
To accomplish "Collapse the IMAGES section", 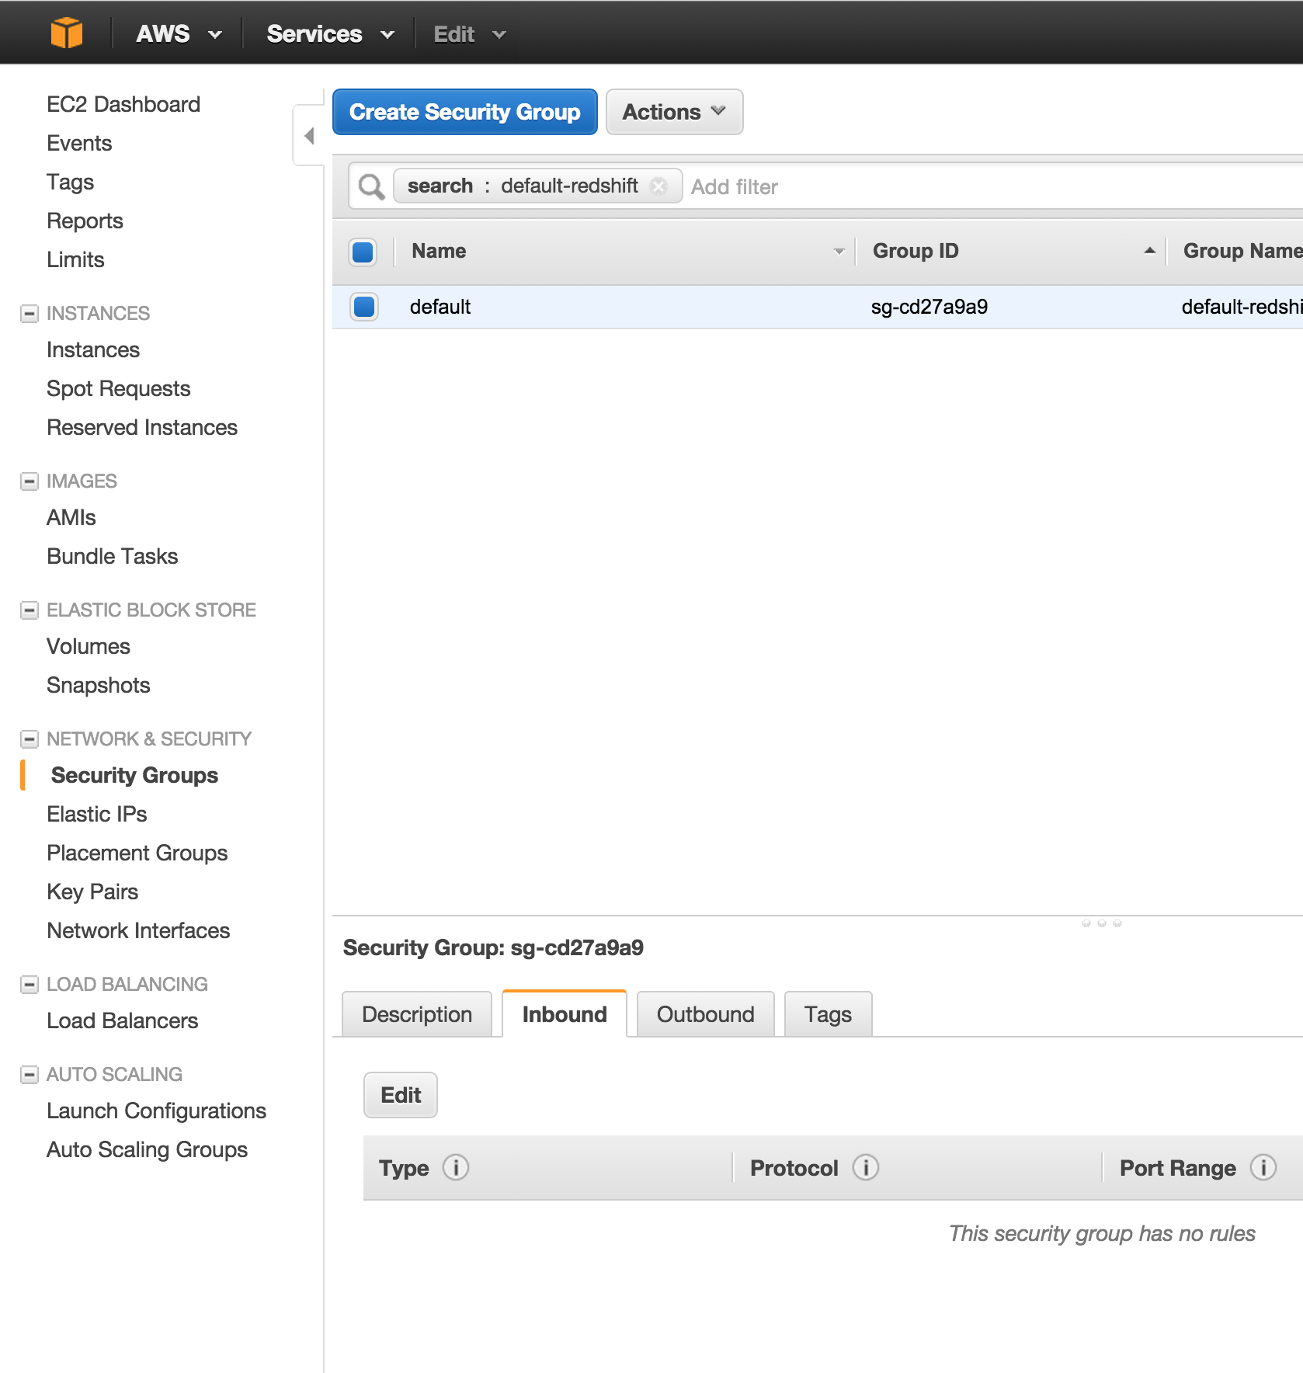I will pyautogui.click(x=30, y=481).
